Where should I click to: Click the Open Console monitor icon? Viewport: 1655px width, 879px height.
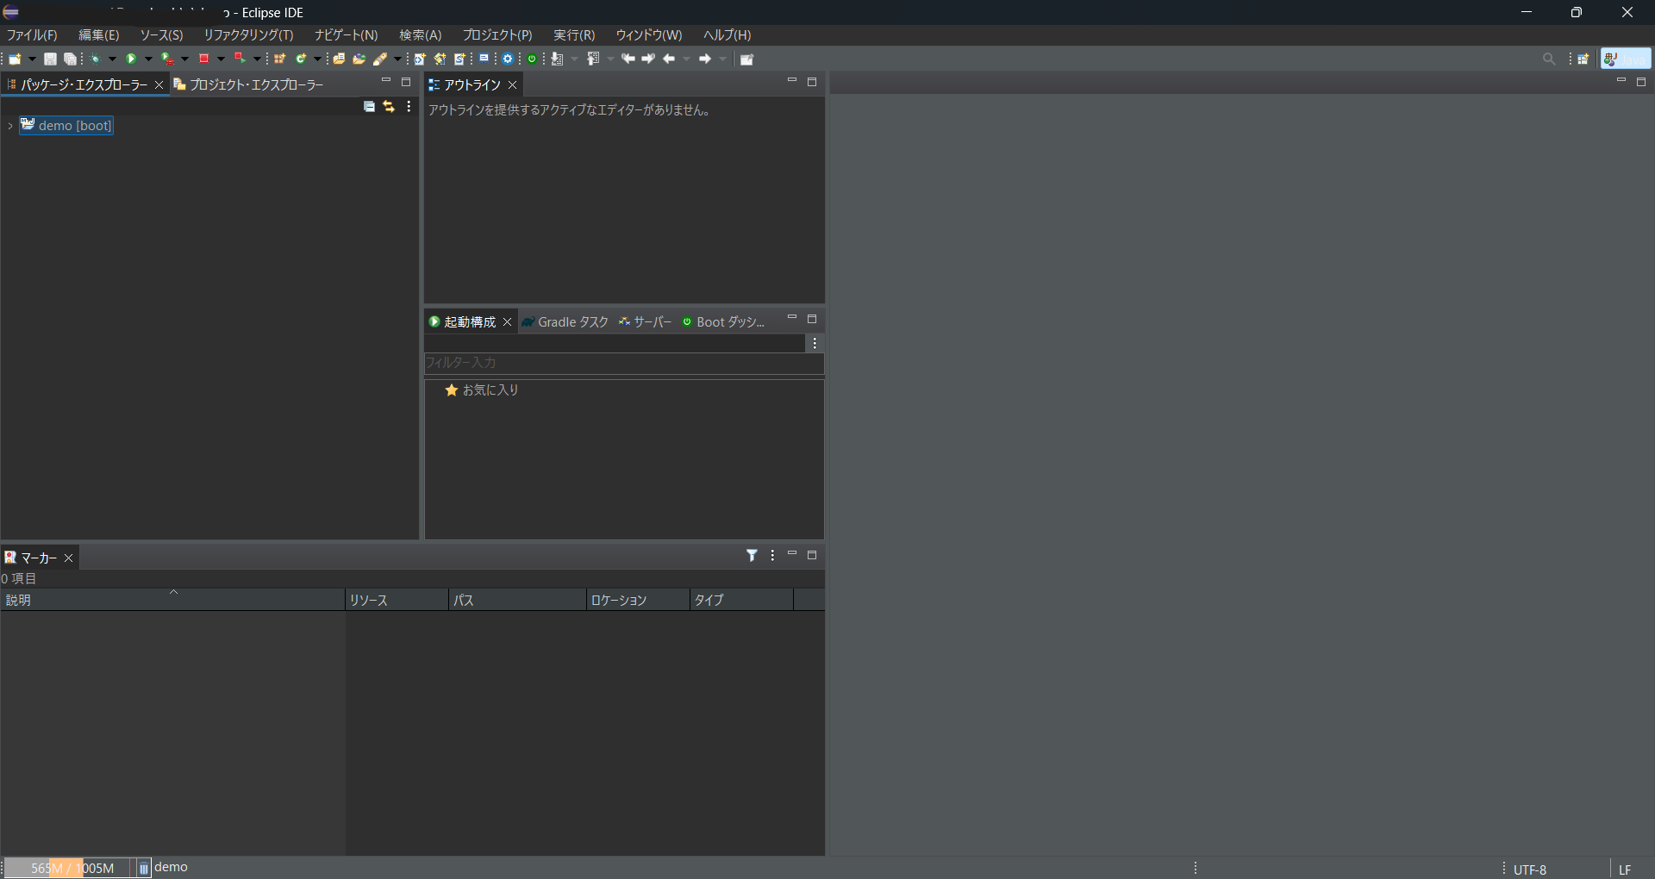coord(484,59)
